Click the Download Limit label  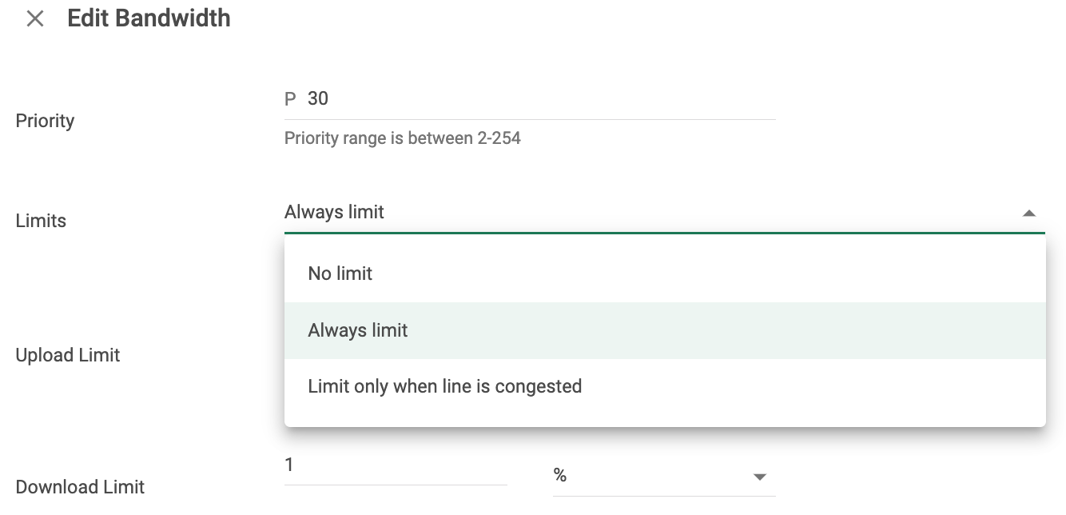click(x=81, y=487)
